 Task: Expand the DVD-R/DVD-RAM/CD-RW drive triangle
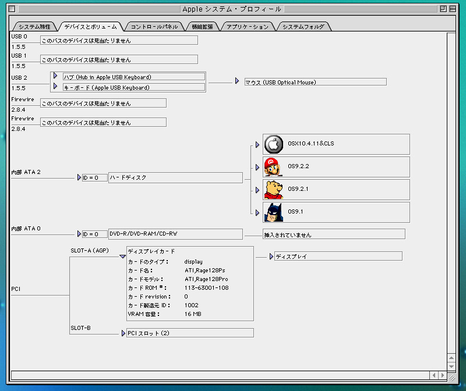tap(79, 234)
